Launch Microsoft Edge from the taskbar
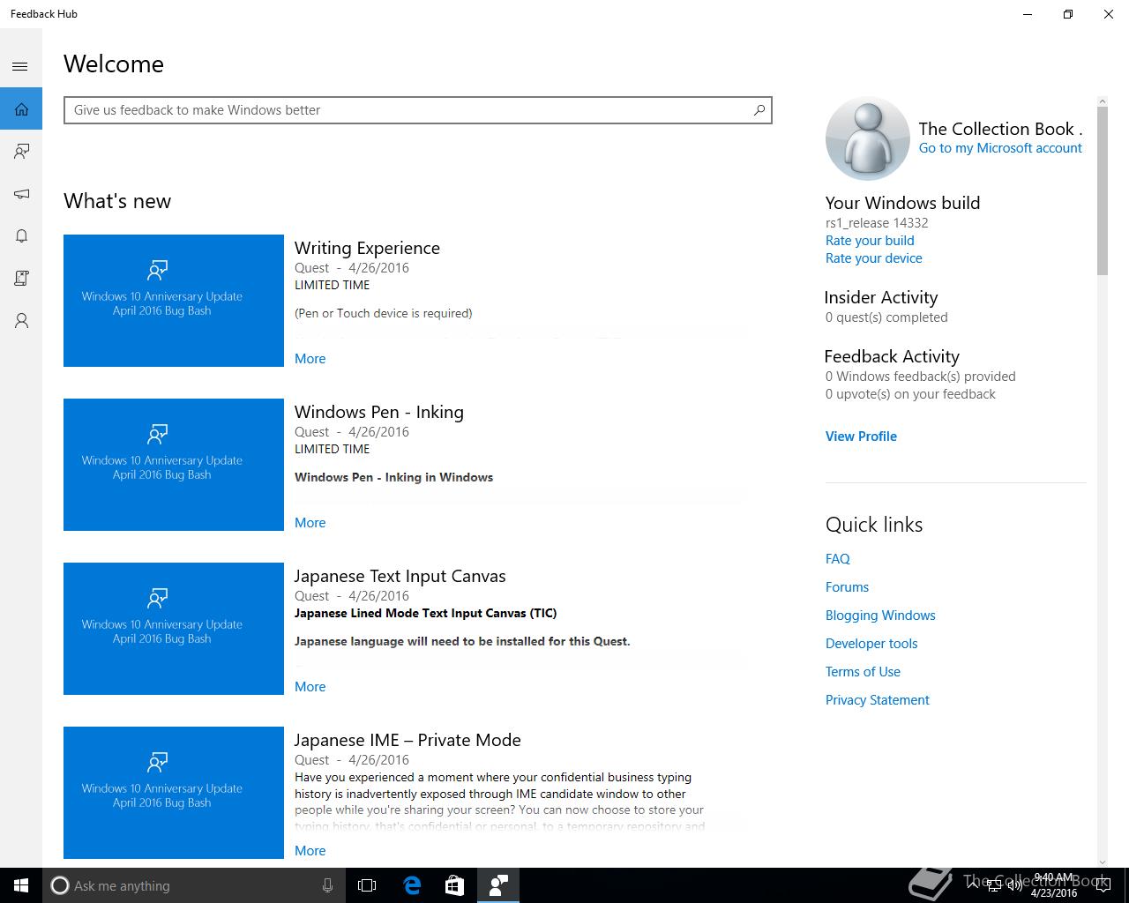1129x903 pixels. tap(412, 885)
